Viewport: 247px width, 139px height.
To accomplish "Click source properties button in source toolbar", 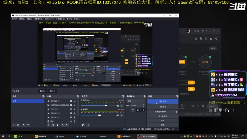I will (43, 91).
